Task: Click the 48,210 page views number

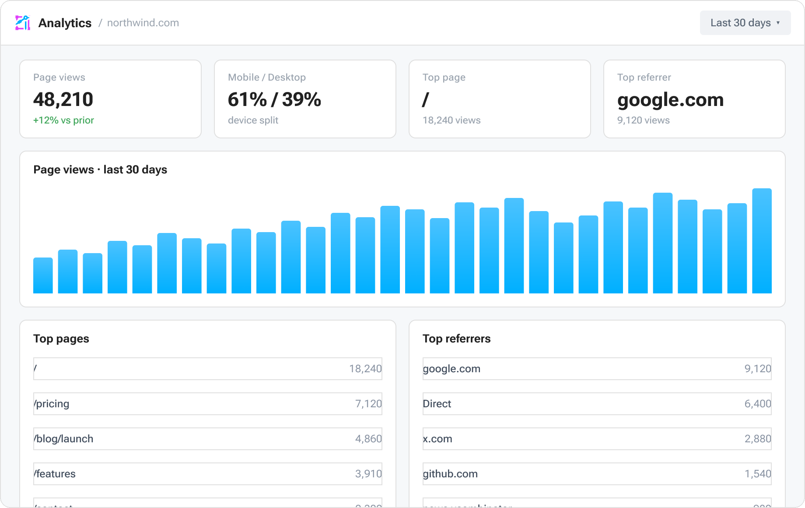Action: coord(63,99)
